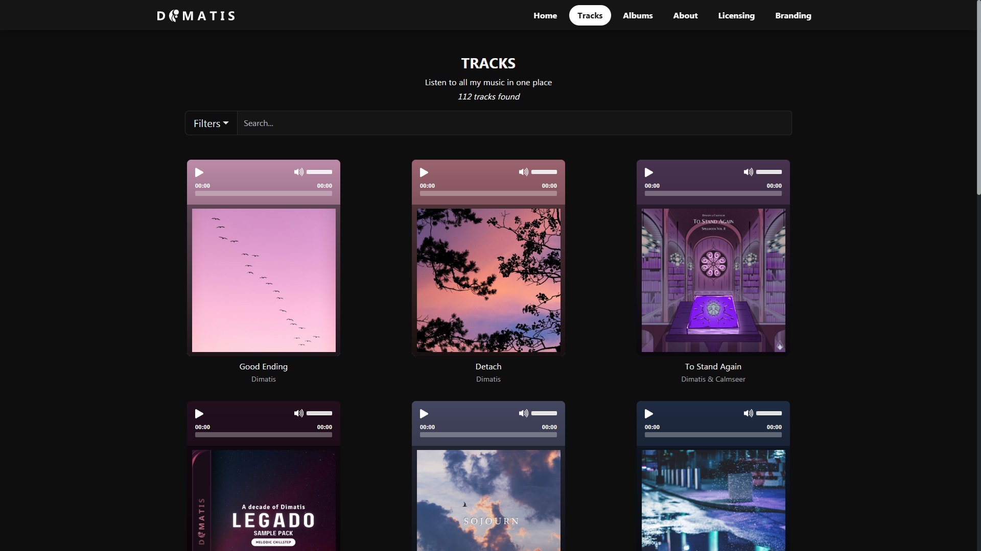Viewport: 981px width, 551px height.
Task: Seek within the rainy city street progress bar
Action: click(713, 435)
